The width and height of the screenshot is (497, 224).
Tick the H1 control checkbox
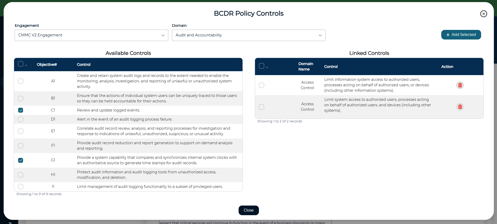pyautogui.click(x=21, y=175)
